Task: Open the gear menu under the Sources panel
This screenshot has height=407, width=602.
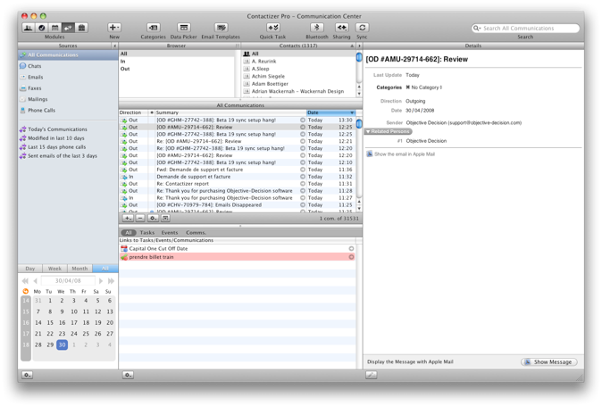Action: 27,375
